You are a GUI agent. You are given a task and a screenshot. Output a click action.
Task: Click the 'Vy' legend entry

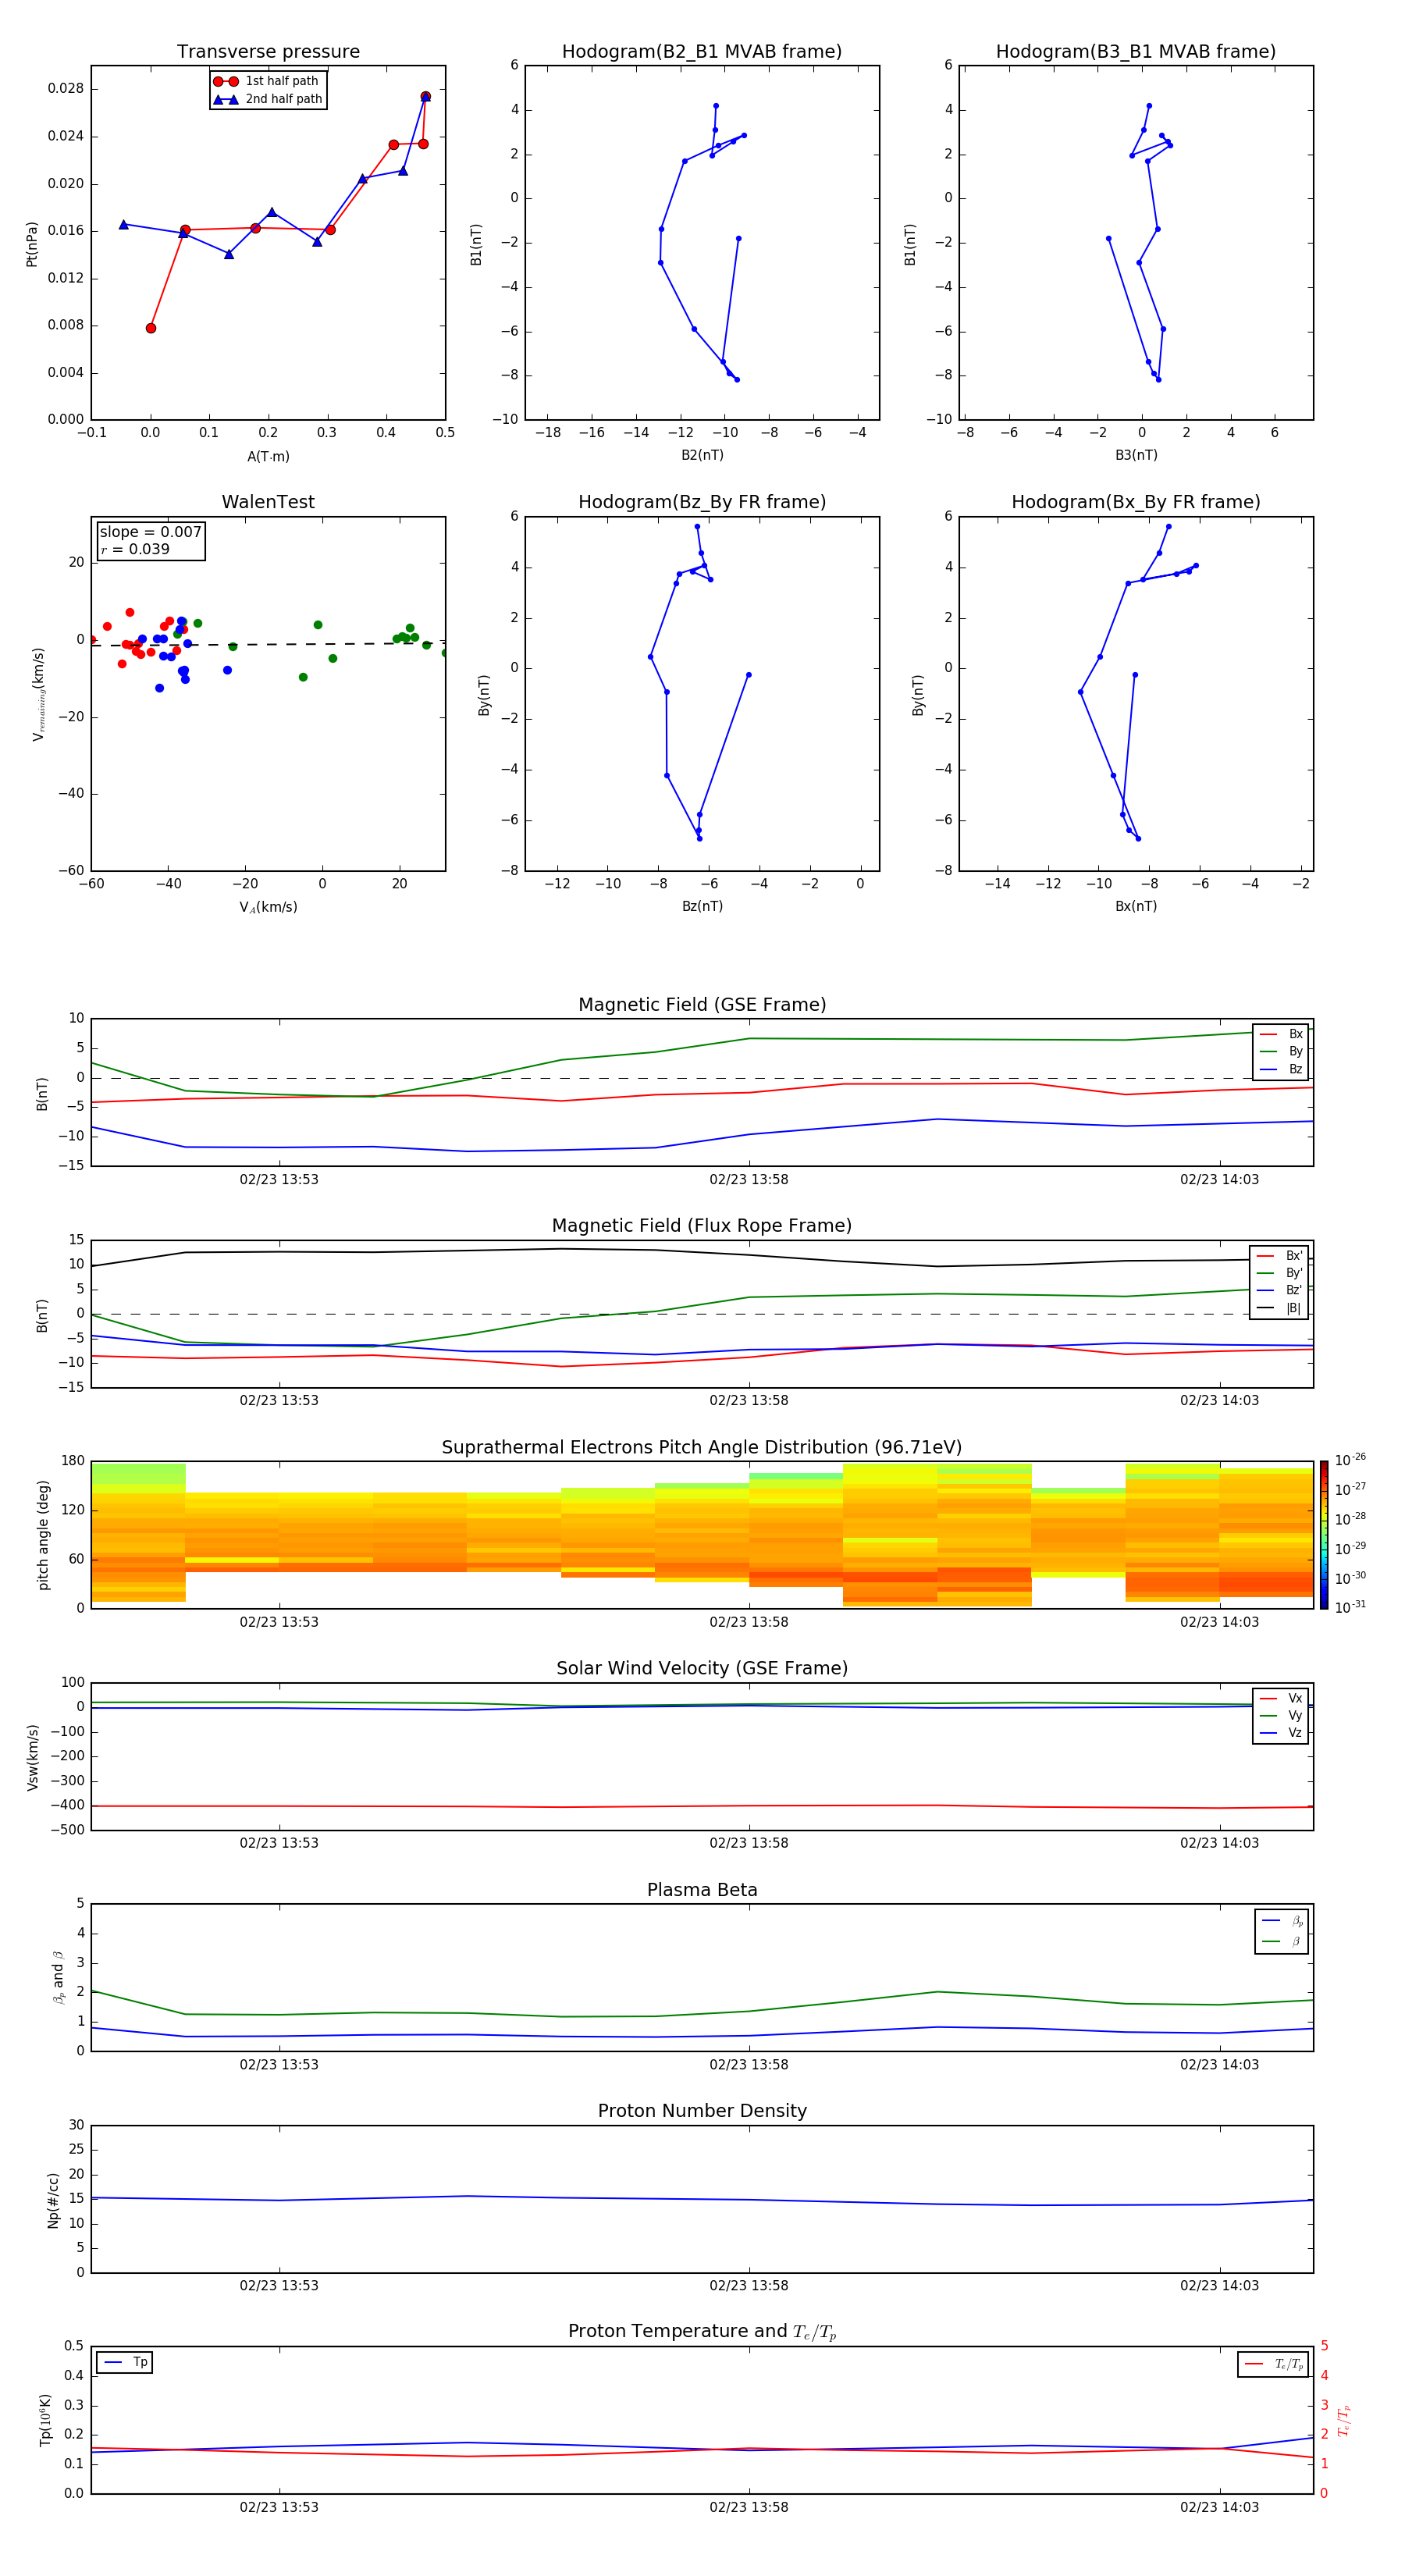pyautogui.click(x=1281, y=1715)
